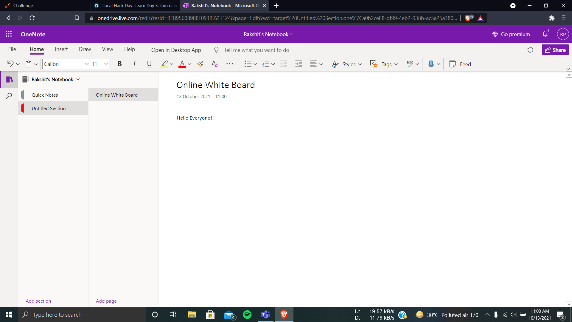The height and width of the screenshot is (322, 572).
Task: Open the app launcher grid
Action: click(x=9, y=34)
